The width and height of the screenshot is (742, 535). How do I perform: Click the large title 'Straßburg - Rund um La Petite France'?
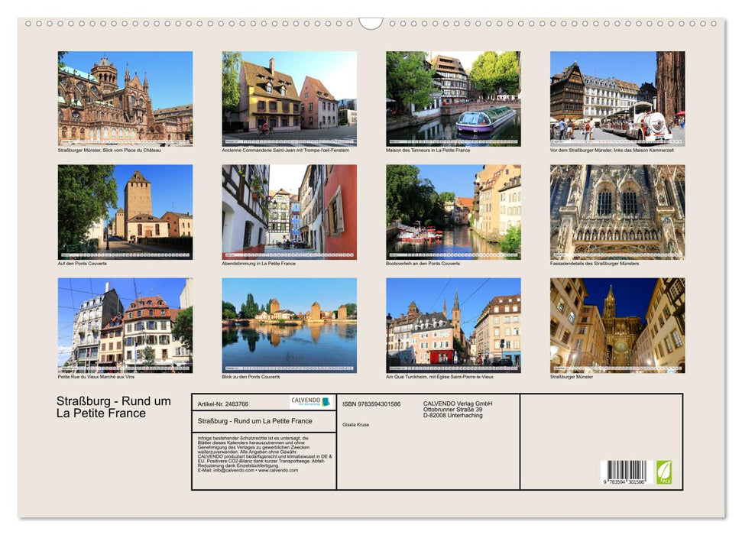click(114, 407)
